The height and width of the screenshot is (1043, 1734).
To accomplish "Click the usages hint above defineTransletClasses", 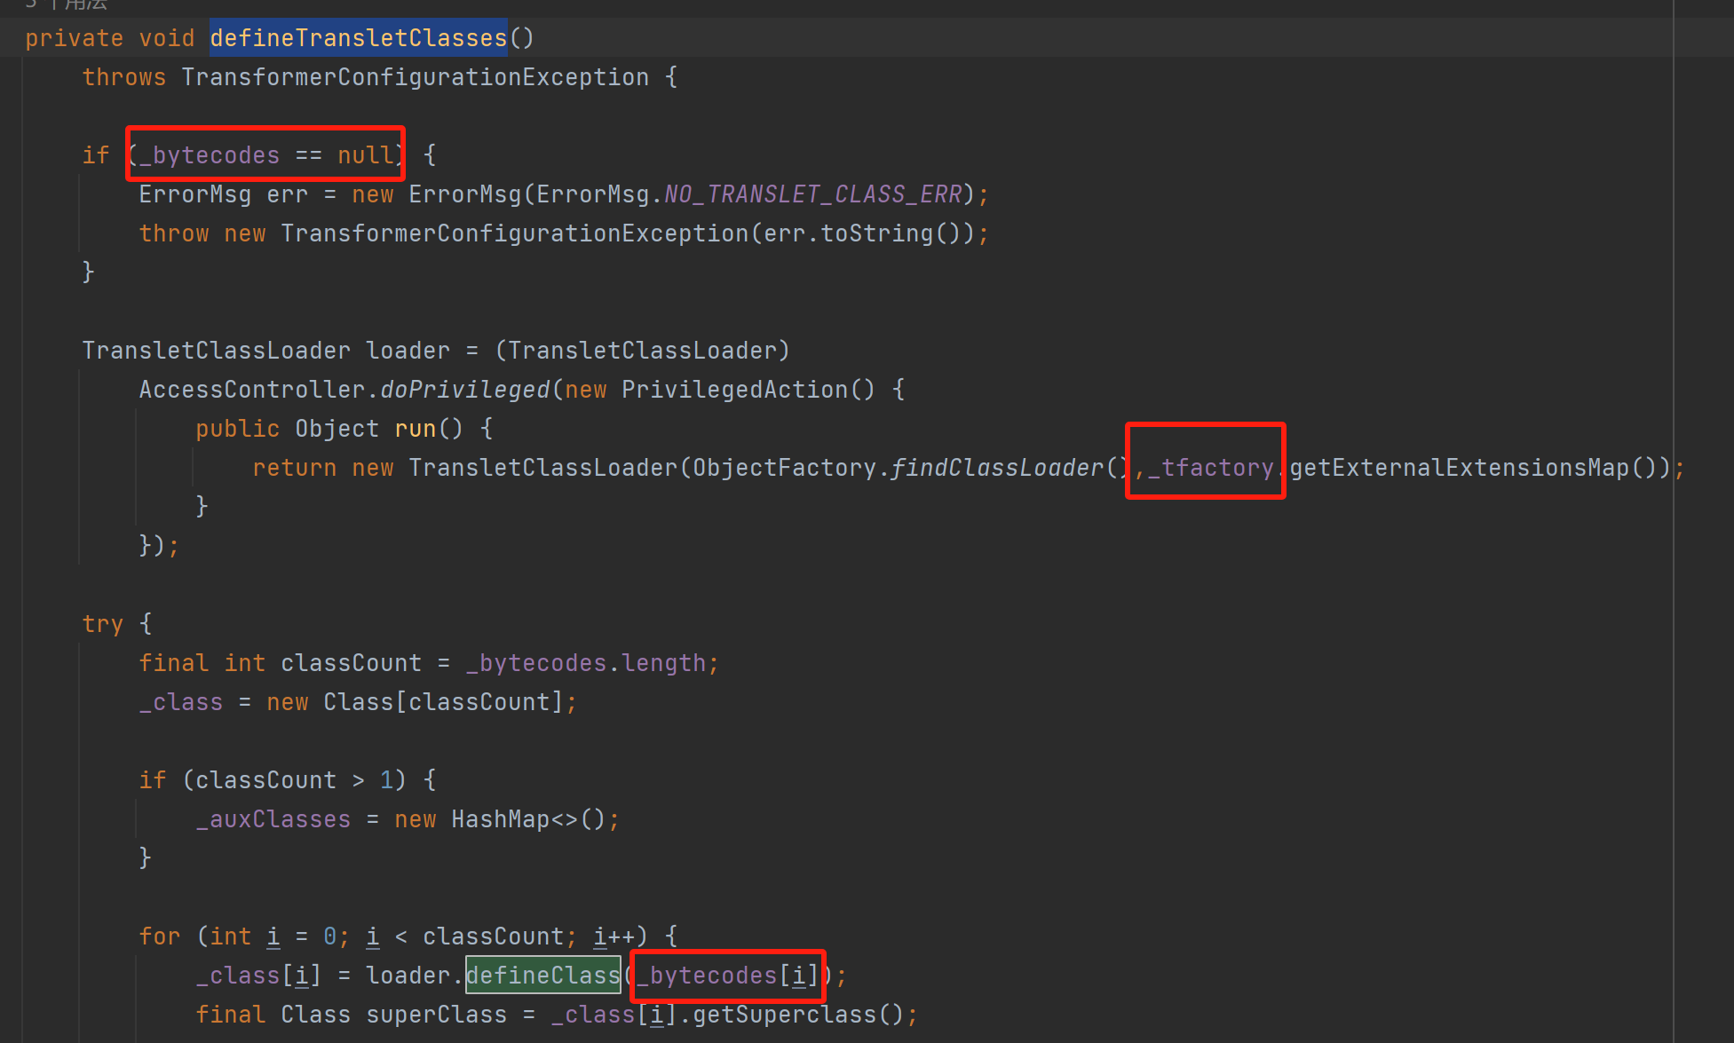I will click(x=67, y=4).
